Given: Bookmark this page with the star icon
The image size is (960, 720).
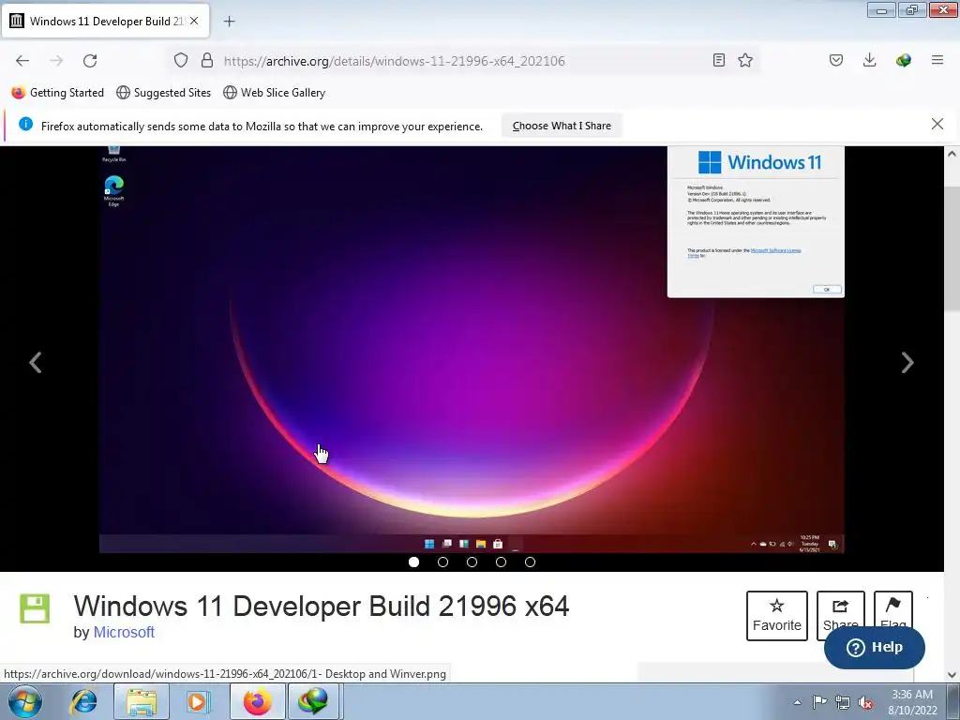Looking at the screenshot, I should pyautogui.click(x=745, y=60).
